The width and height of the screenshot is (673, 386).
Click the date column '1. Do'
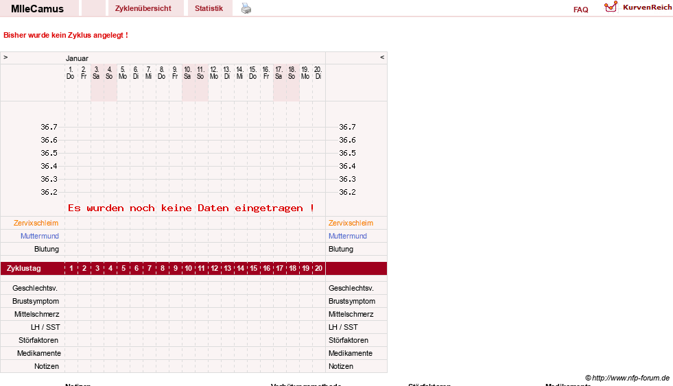(71, 73)
